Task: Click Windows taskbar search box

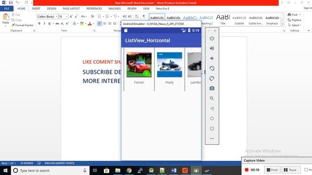Action: (50, 171)
